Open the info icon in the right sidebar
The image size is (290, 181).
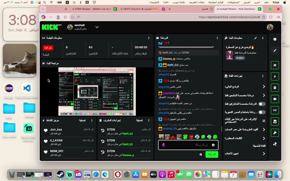click(275, 39)
